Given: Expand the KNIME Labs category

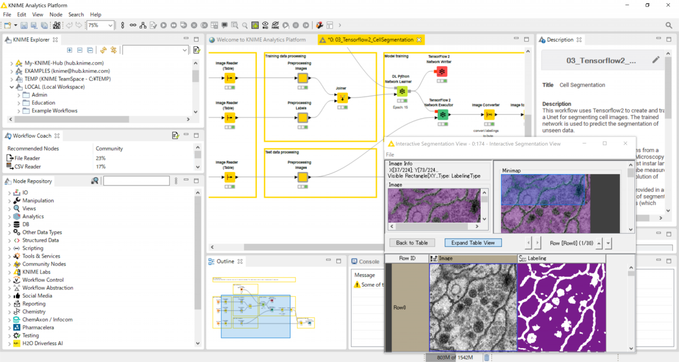Looking at the screenshot, I should pyautogui.click(x=10, y=272).
